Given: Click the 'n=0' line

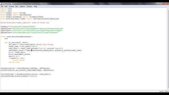Looking at the screenshot, I should tap(6, 39).
